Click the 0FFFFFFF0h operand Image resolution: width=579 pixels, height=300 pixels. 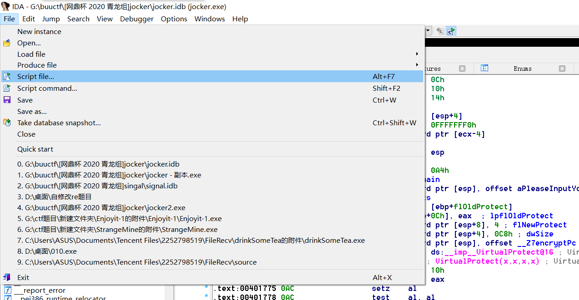click(454, 125)
